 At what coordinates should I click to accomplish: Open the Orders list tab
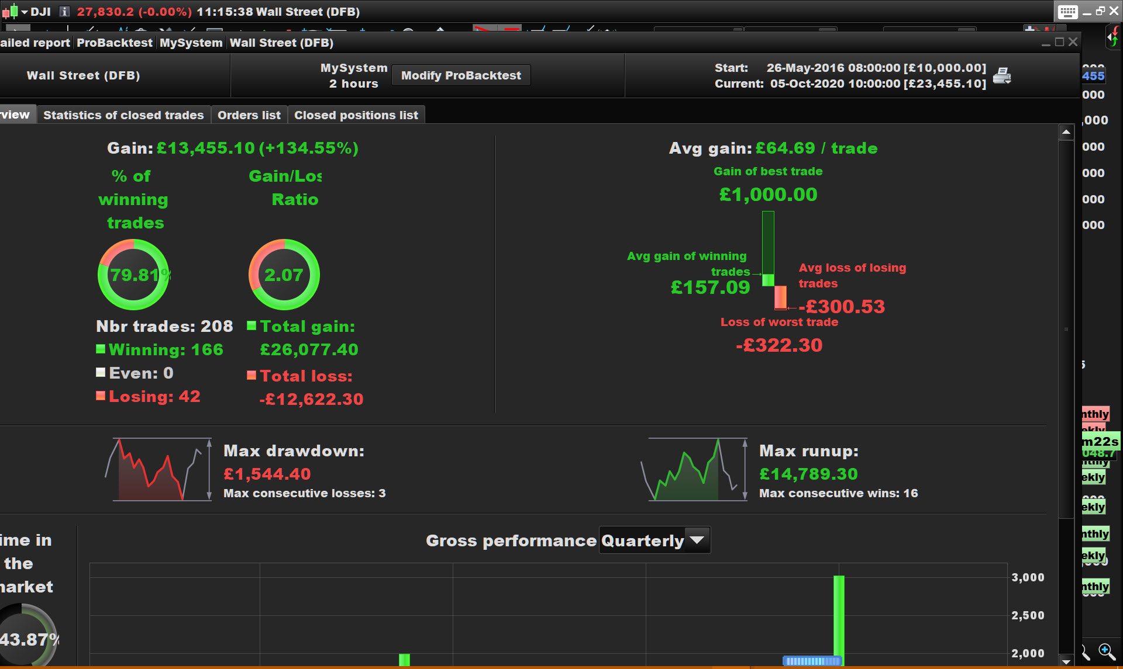(x=249, y=115)
